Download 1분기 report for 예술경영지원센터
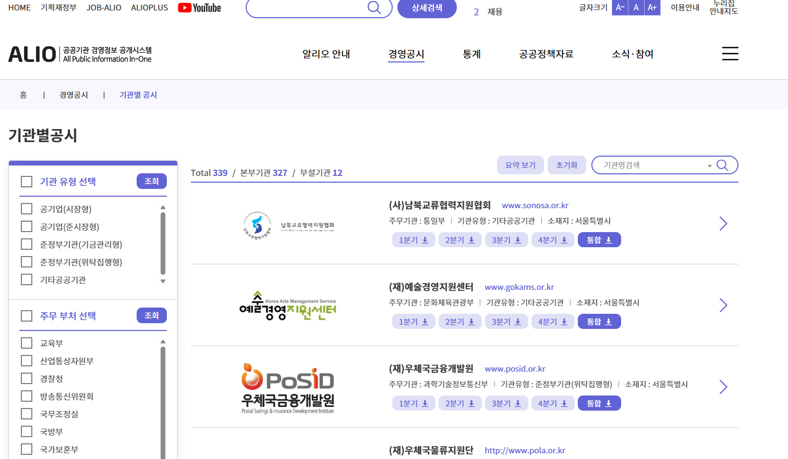Image resolution: width=788 pixels, height=459 pixels. tap(414, 321)
